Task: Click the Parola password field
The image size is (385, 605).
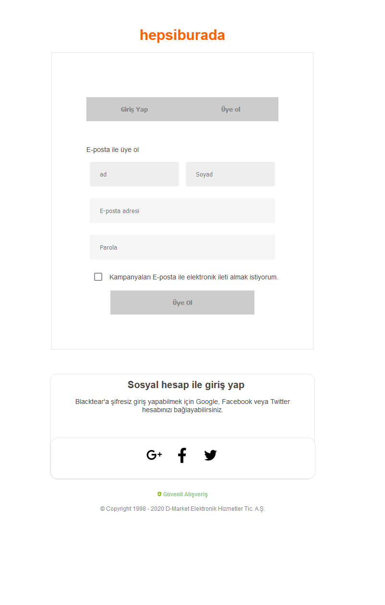Action: (x=182, y=247)
